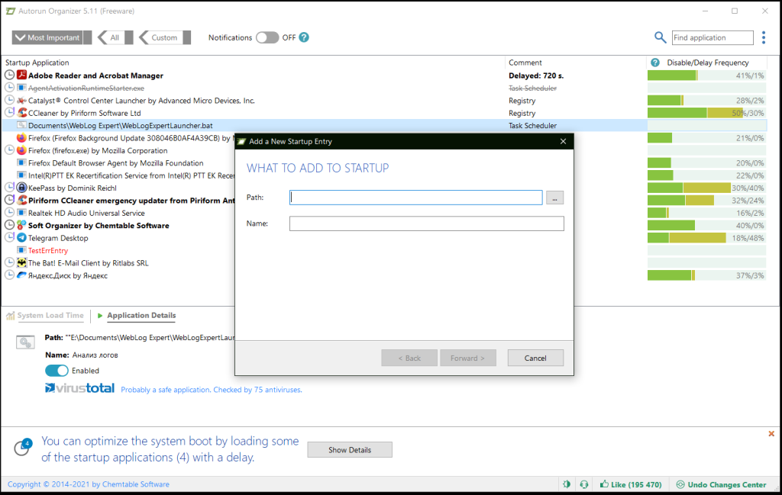Click the Adobe Reader 41%/1% frequency bar
The width and height of the screenshot is (782, 495).
coord(706,76)
